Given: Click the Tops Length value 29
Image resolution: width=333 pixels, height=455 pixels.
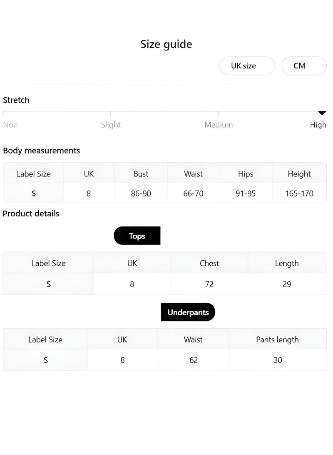Looking at the screenshot, I should click(286, 284).
